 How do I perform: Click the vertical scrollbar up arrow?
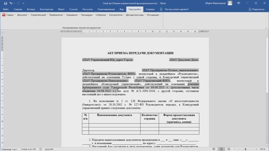267,36
